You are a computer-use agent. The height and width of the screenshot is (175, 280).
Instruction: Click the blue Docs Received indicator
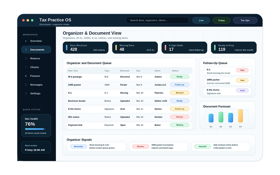click(67, 48)
